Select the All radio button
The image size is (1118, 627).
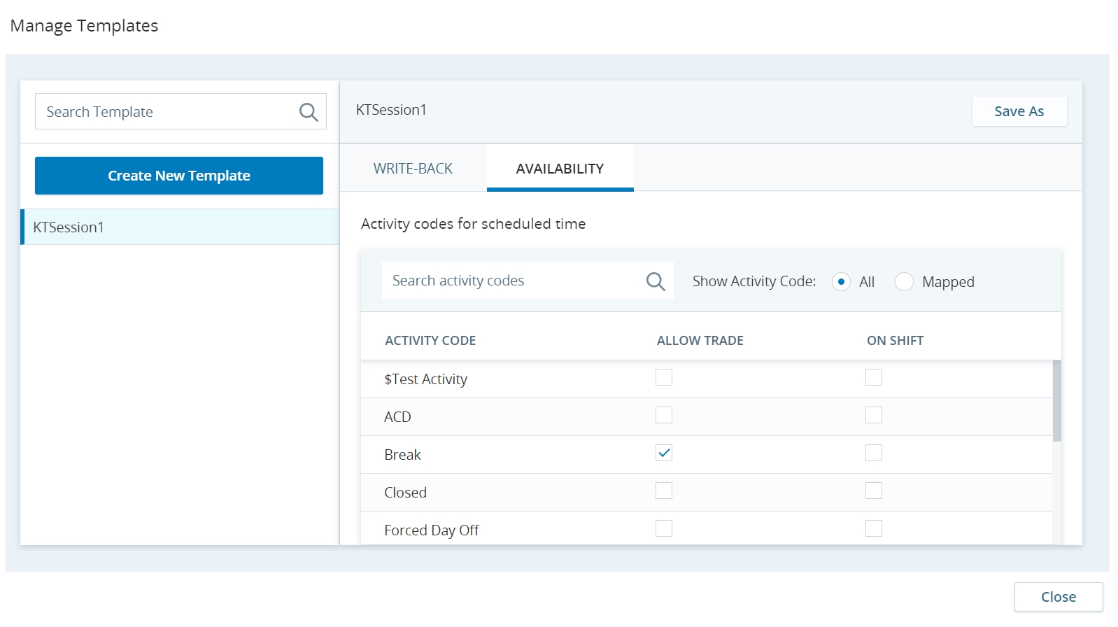point(841,282)
